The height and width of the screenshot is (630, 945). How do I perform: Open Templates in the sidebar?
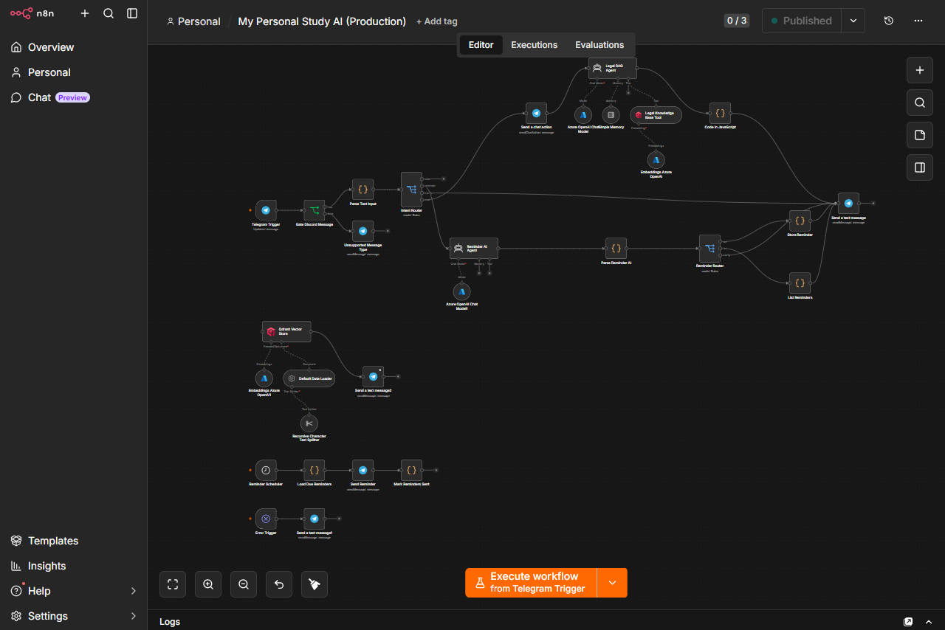[74, 541]
